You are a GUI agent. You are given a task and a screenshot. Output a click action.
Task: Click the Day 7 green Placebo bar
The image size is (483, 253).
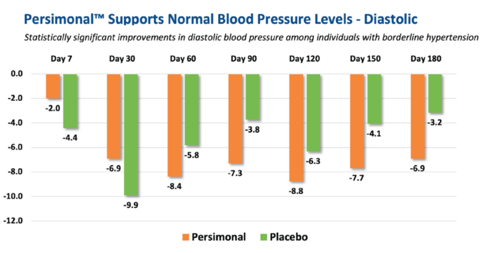pos(70,101)
